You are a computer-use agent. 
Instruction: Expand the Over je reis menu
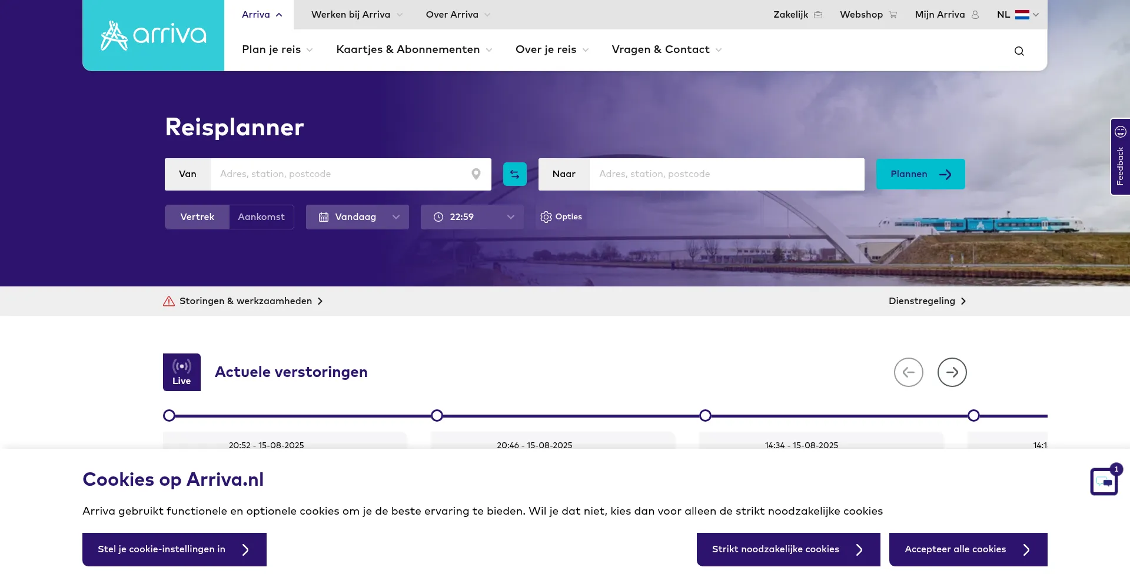point(552,50)
